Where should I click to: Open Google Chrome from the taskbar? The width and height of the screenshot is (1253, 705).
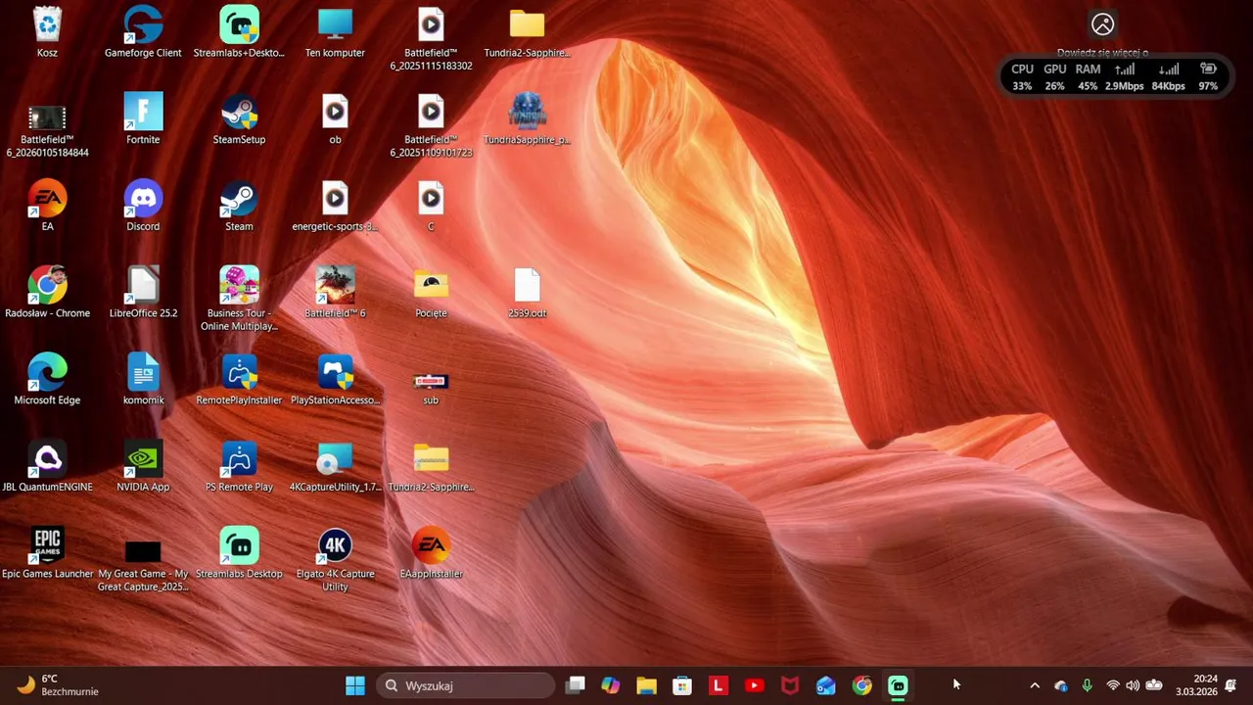(x=861, y=685)
